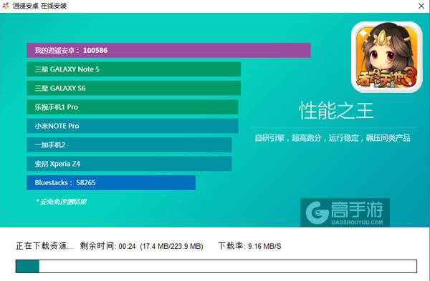Click the download progress bar
Screen dimensions: 430x281
pos(216,266)
